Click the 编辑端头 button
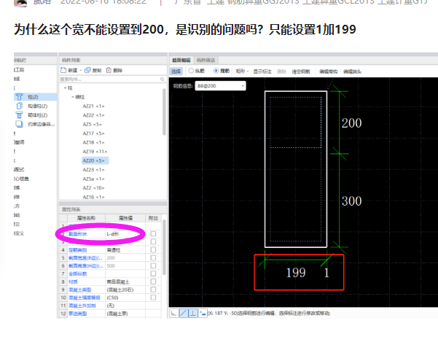 [352, 71]
